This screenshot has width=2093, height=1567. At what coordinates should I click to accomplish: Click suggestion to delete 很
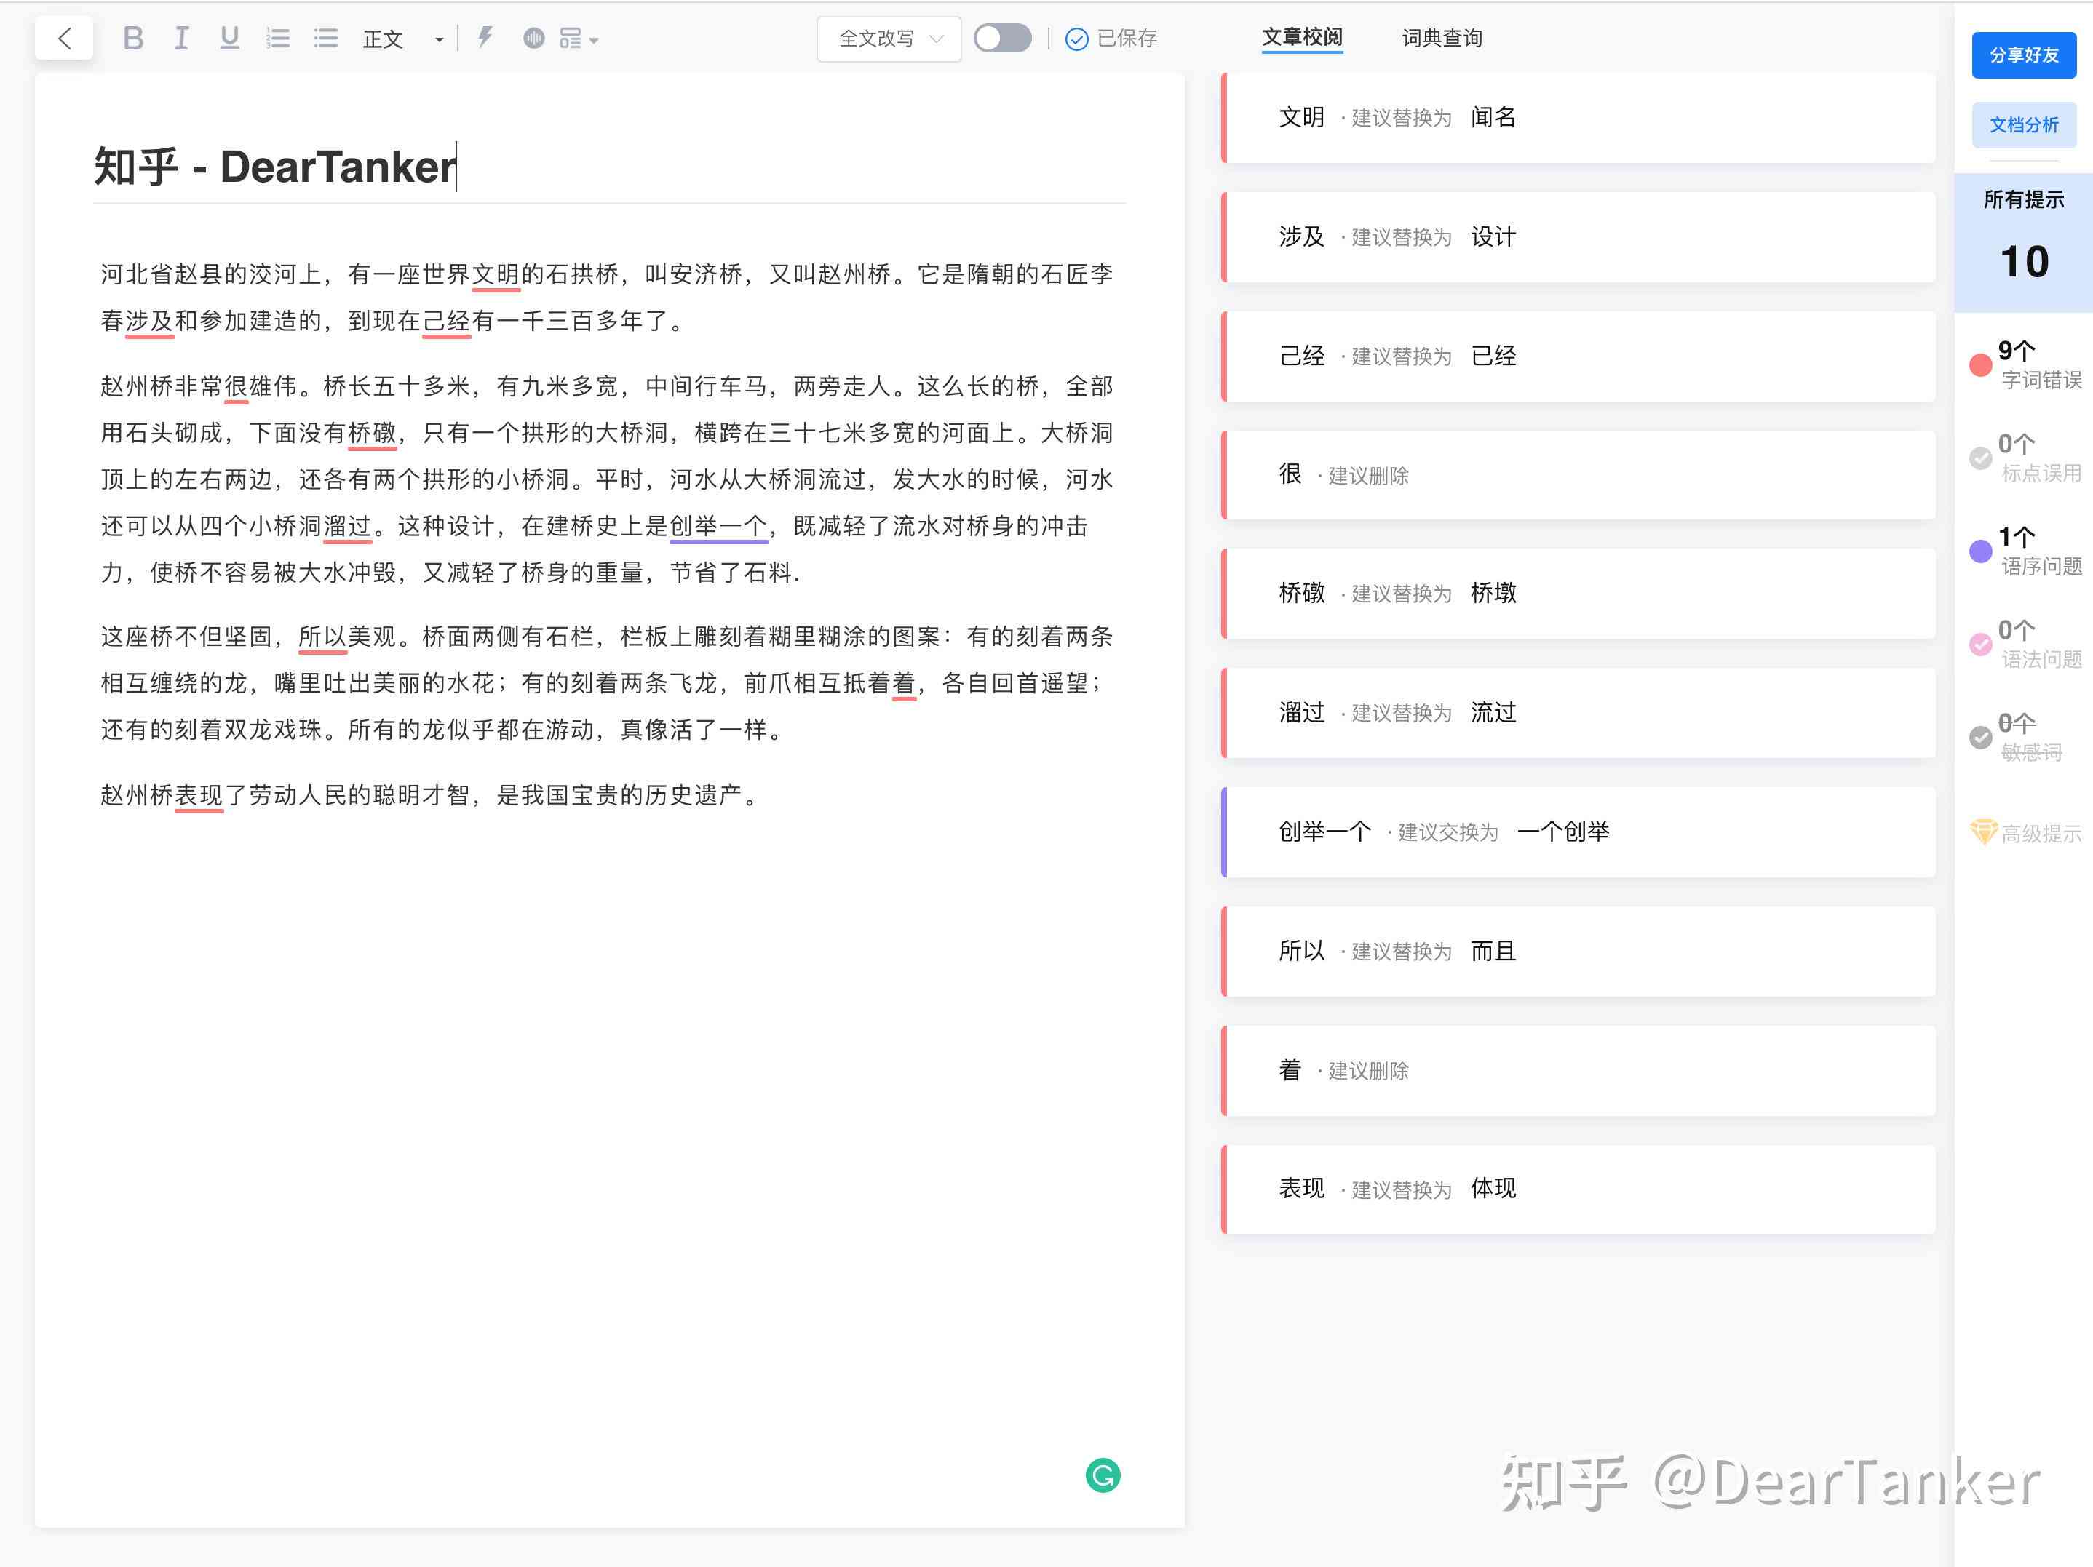1574,474
